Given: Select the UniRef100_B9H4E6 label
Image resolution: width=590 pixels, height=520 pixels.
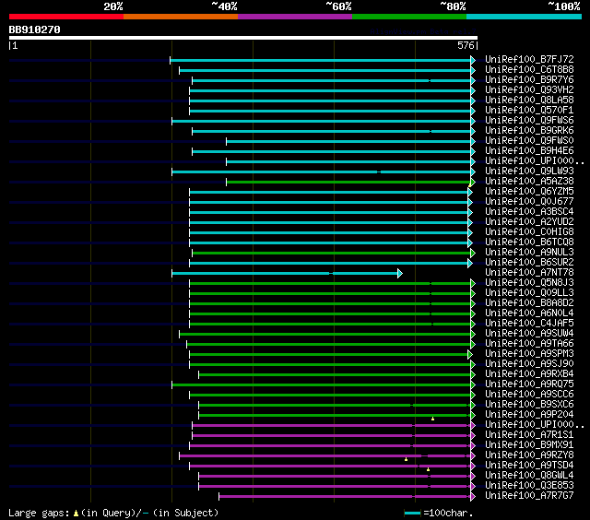Looking at the screenshot, I should tap(529, 151).
